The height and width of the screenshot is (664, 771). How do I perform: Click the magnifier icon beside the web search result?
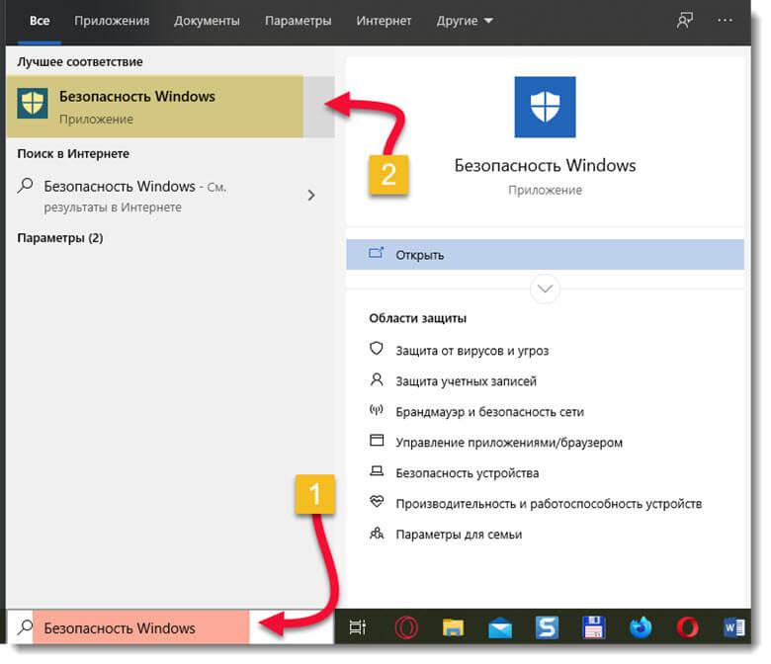click(25, 186)
